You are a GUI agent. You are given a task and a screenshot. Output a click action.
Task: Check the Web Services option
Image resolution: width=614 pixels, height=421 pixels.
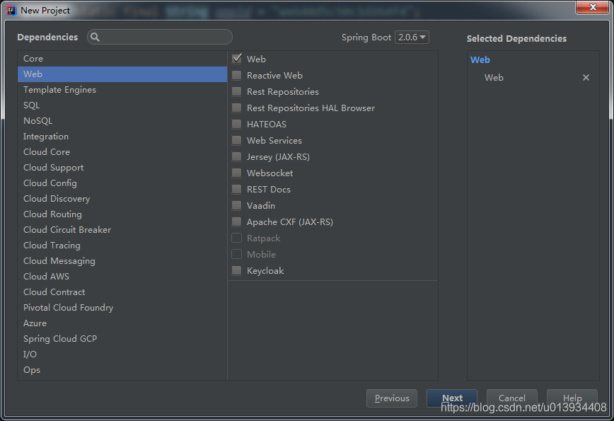[236, 140]
